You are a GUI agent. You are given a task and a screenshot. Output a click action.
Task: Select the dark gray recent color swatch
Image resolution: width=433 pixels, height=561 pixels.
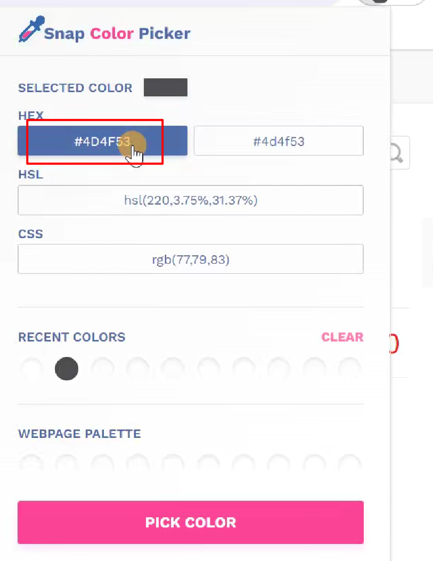point(67,369)
